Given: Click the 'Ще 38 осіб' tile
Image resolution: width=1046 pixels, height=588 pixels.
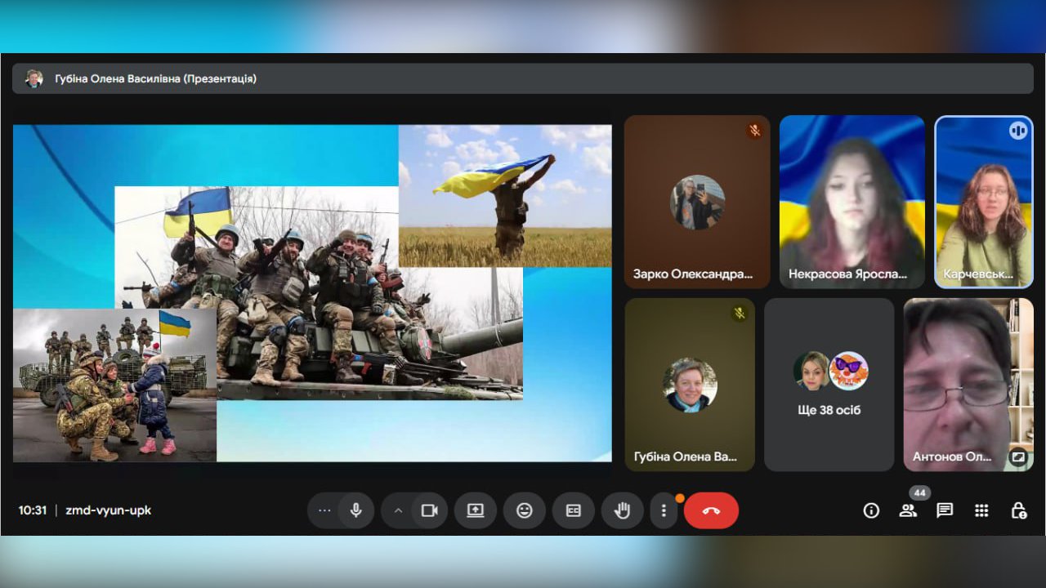Looking at the screenshot, I should 829,385.
